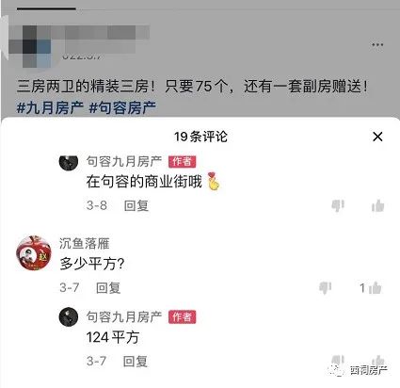Dislike the 在句容的商业街哦 comment

338,205
